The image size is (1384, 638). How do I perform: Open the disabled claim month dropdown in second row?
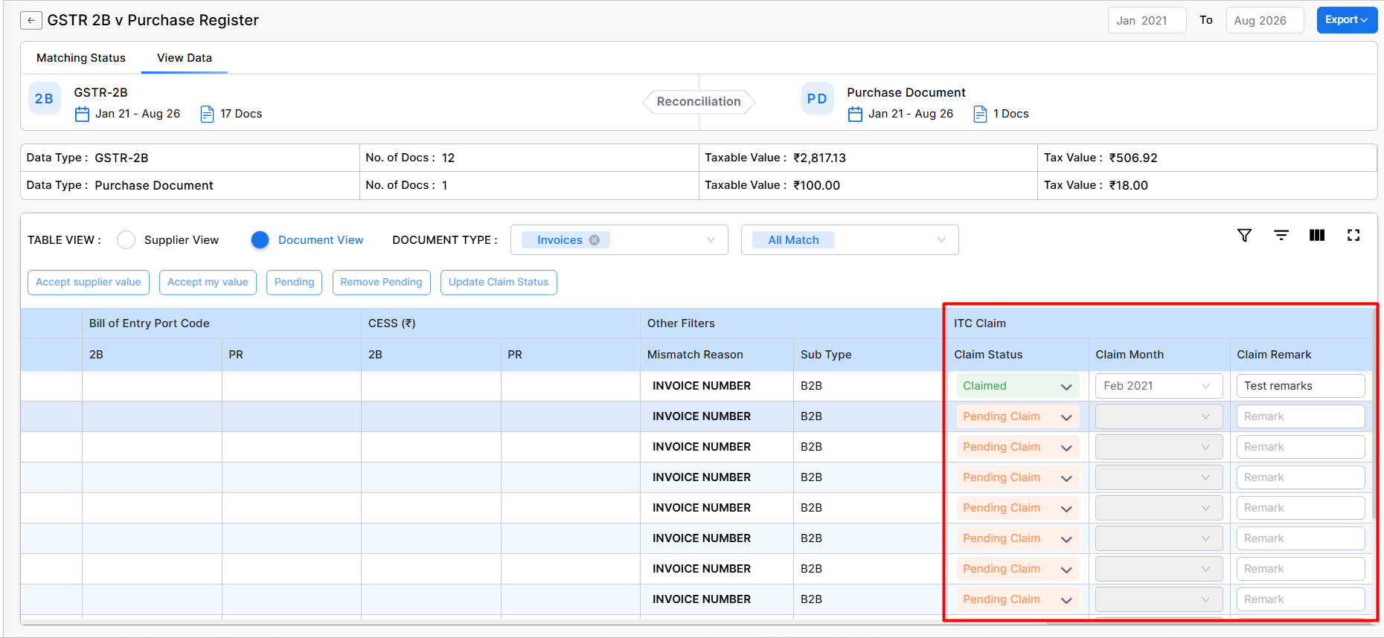pyautogui.click(x=1159, y=416)
